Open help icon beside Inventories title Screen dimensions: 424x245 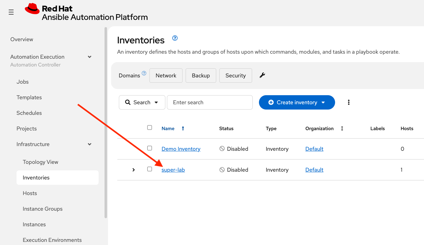click(175, 38)
